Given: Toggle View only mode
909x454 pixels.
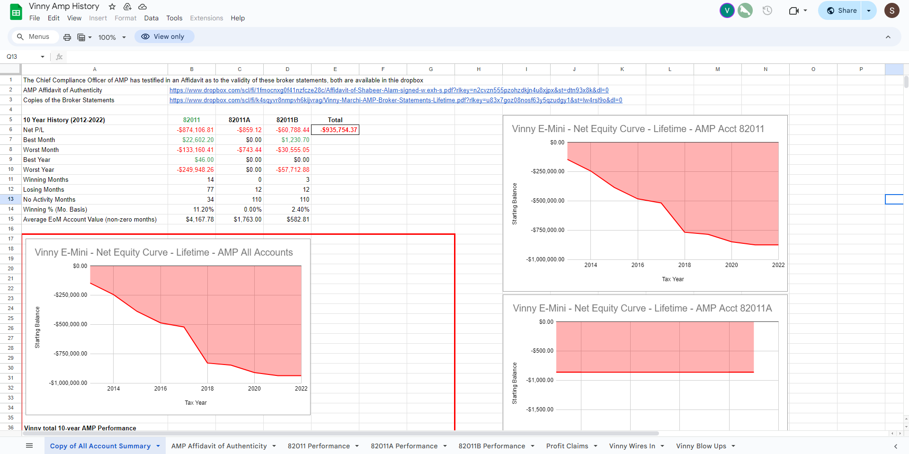Looking at the screenshot, I should (164, 36).
